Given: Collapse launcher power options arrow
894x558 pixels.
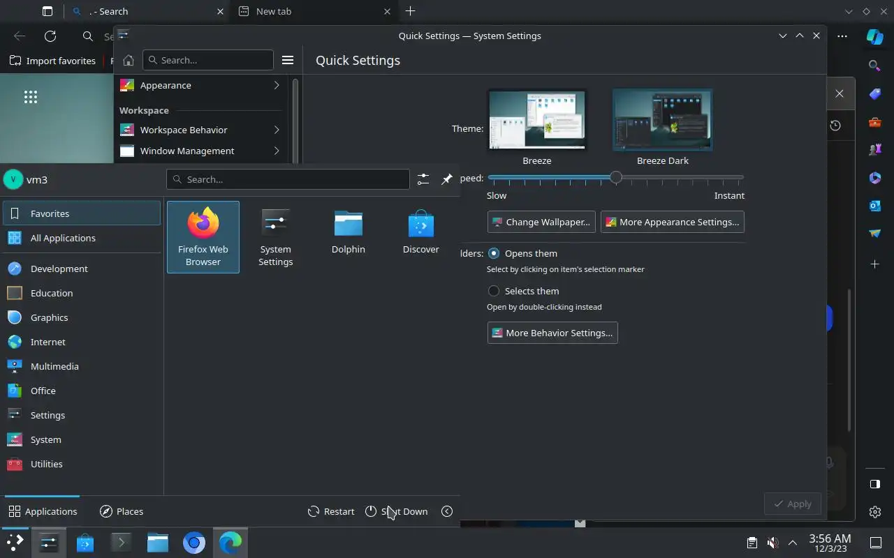Looking at the screenshot, I should click(447, 511).
